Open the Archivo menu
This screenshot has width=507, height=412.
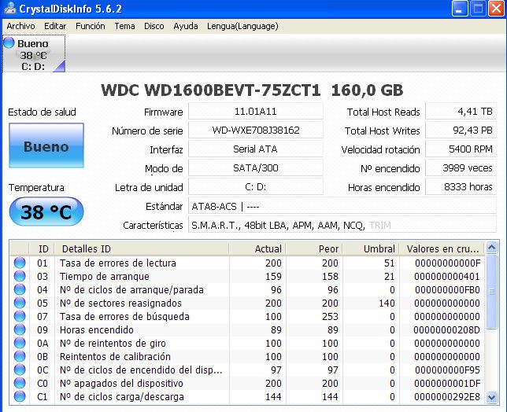[20, 26]
